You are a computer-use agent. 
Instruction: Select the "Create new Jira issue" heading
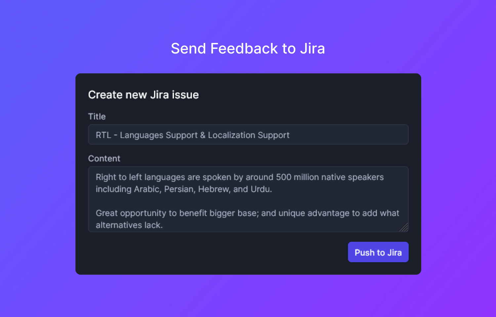click(x=143, y=95)
